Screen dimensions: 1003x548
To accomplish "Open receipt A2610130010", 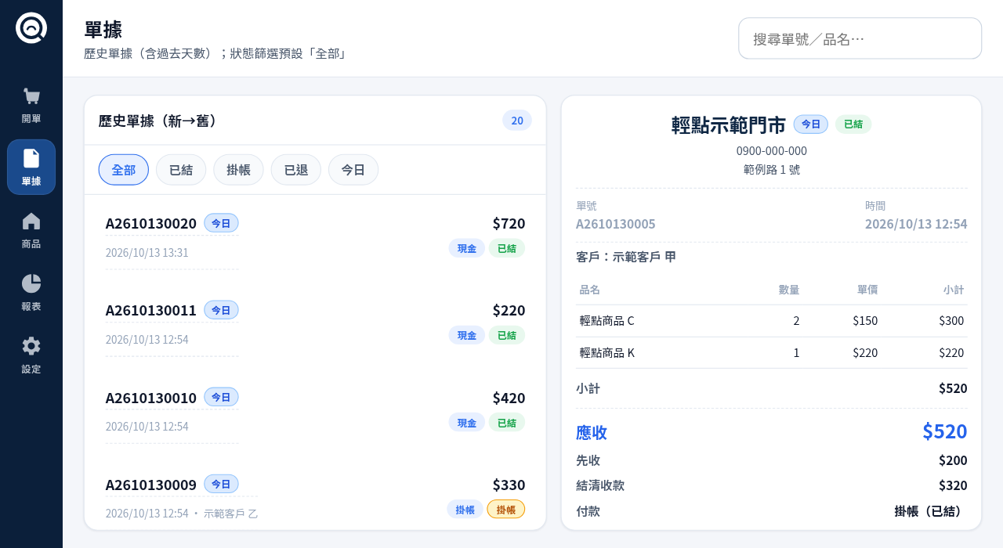I will tap(315, 413).
